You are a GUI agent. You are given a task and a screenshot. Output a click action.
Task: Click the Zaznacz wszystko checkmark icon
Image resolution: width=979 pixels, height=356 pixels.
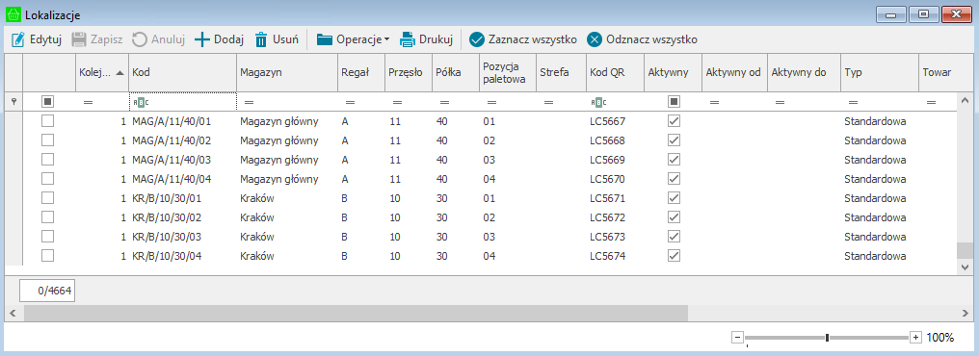pyautogui.click(x=477, y=39)
